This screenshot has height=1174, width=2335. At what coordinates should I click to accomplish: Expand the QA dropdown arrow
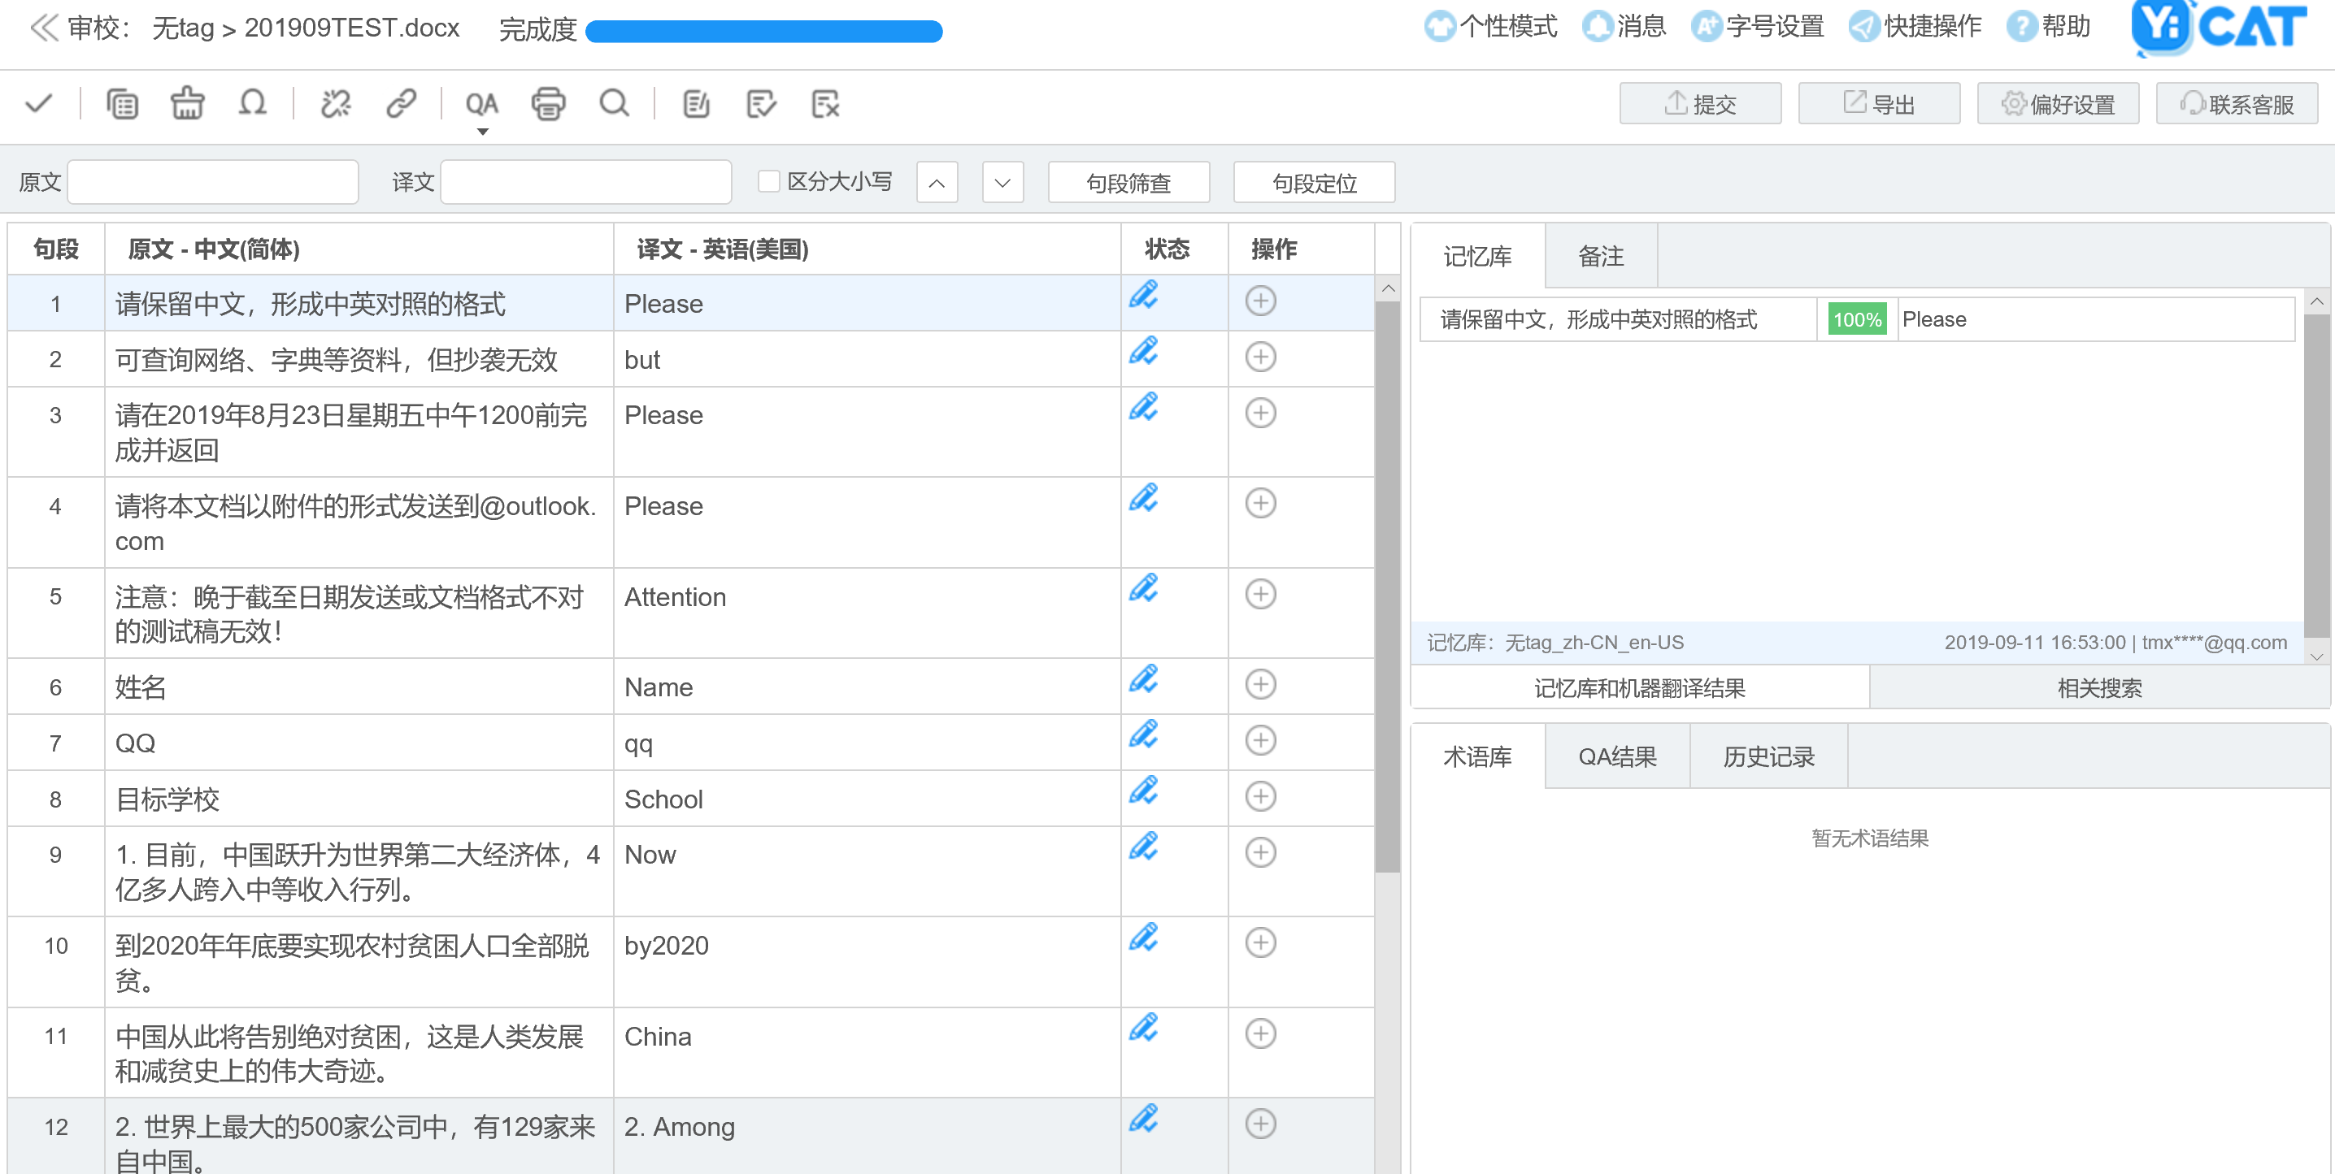[x=483, y=132]
